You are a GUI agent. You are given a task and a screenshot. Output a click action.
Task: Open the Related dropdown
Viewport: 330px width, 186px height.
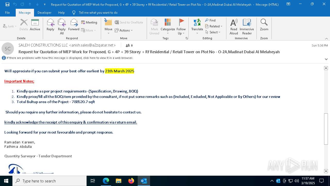pyautogui.click(x=214, y=26)
